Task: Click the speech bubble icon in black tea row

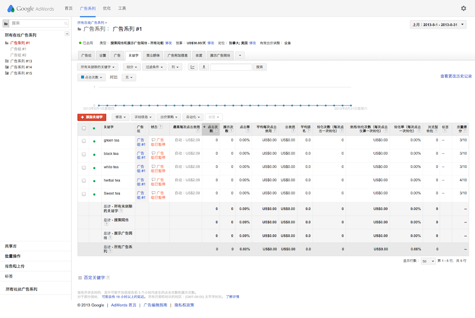Action: [x=153, y=153]
